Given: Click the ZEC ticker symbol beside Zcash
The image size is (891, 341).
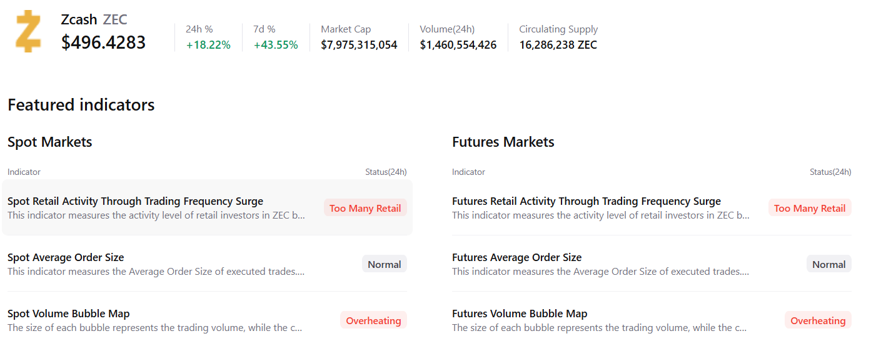Looking at the screenshot, I should 115,19.
